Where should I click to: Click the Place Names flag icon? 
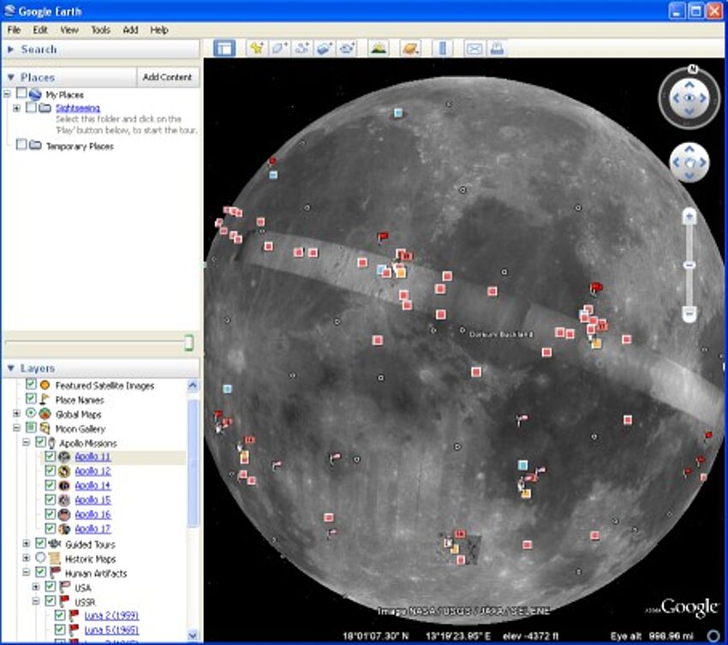[x=45, y=399]
